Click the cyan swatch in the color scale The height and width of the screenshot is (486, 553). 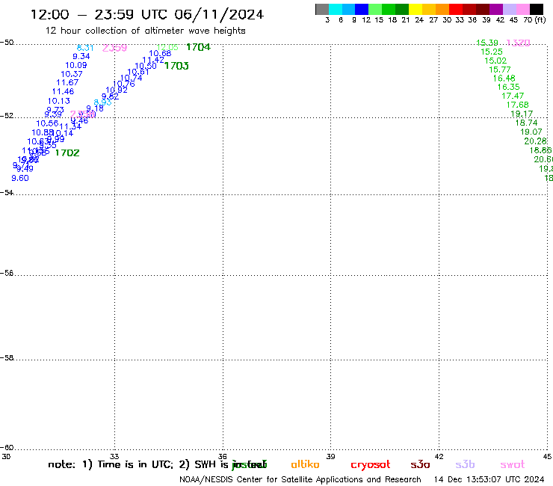point(336,10)
